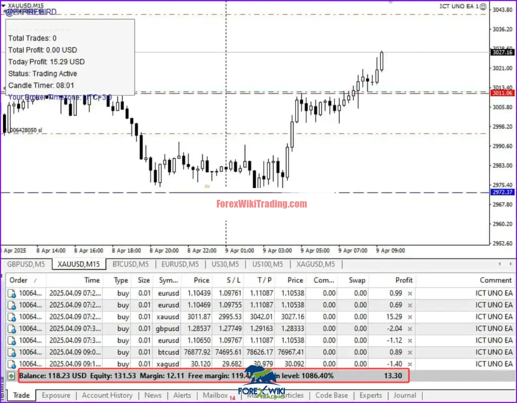Select the order icon of the eurusd 1.10439 row
517x403 pixels.
coord(12,293)
